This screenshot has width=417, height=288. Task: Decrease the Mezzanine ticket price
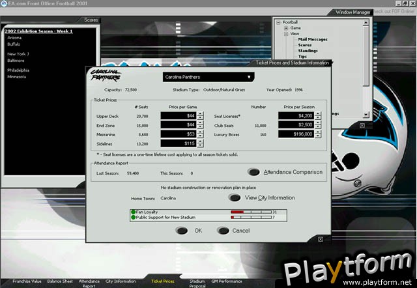(x=200, y=136)
